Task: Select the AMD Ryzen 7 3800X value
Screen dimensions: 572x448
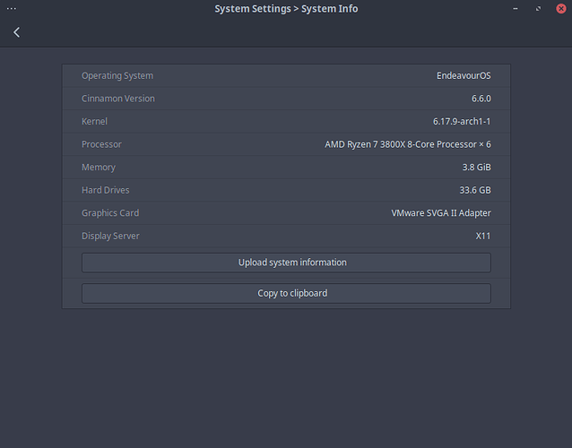Action: coord(408,144)
